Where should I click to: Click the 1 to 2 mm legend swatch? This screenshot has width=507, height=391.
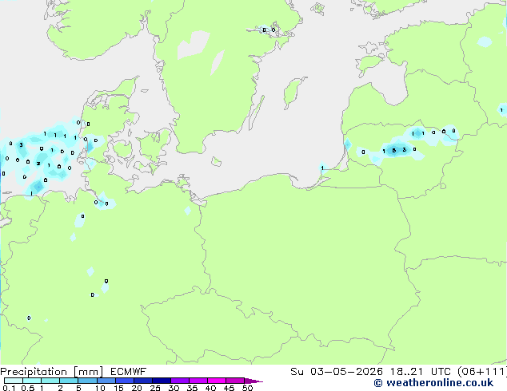point(50,381)
